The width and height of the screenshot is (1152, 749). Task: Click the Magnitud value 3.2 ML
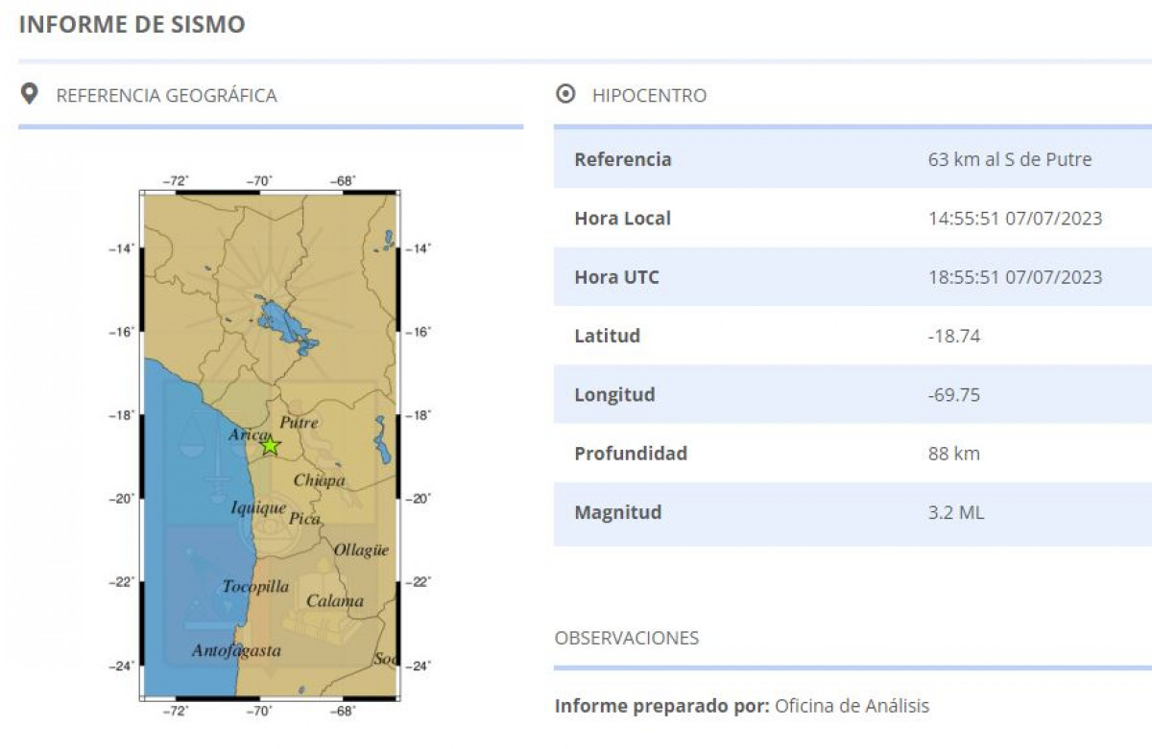955,512
